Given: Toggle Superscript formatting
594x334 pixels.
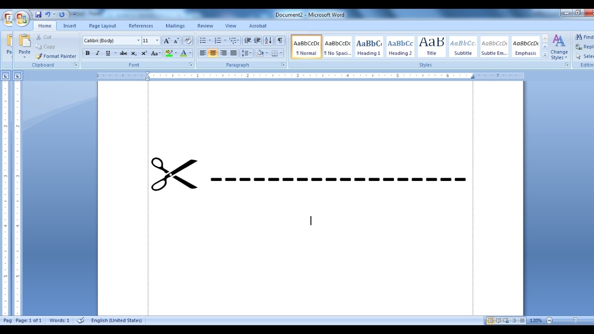Looking at the screenshot, I should pos(144,53).
